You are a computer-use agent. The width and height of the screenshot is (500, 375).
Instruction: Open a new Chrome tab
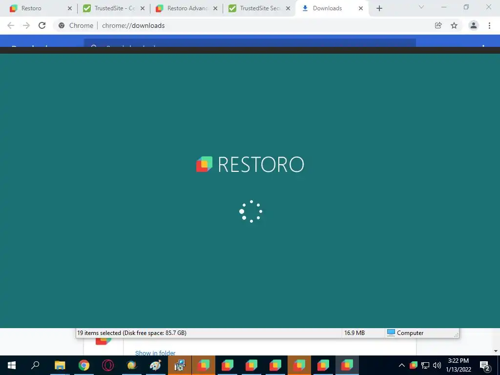(x=379, y=8)
